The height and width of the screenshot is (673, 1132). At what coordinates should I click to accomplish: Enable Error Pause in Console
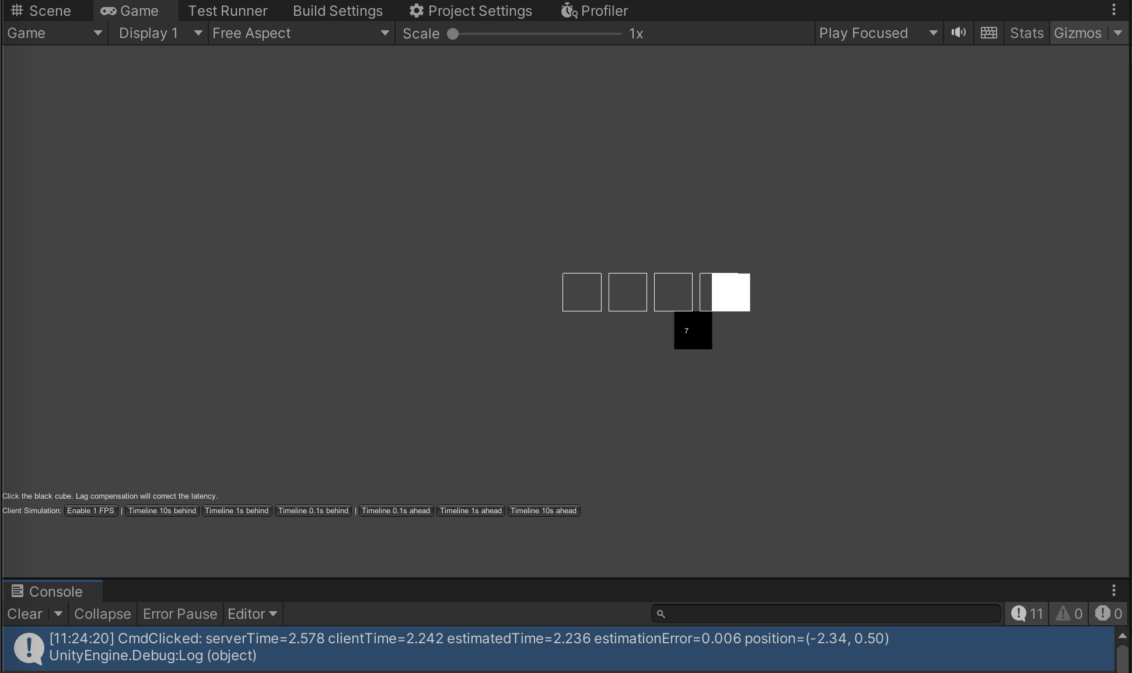click(180, 614)
